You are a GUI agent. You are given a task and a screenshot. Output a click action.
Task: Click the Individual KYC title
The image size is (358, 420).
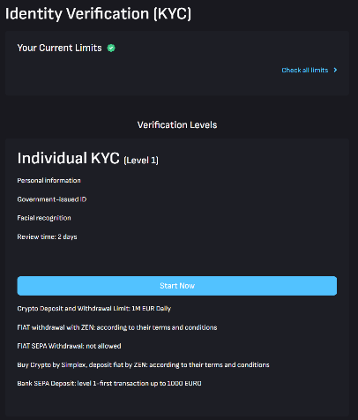68,158
